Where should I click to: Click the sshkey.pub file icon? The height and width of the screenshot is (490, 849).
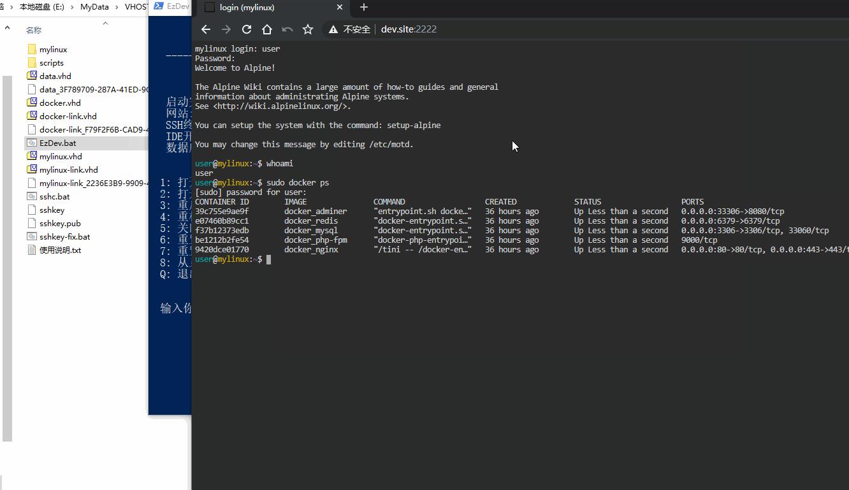[x=32, y=223]
